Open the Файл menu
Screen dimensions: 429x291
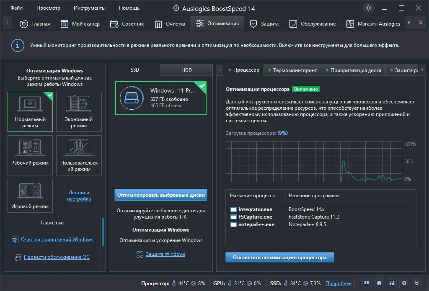click(16, 8)
